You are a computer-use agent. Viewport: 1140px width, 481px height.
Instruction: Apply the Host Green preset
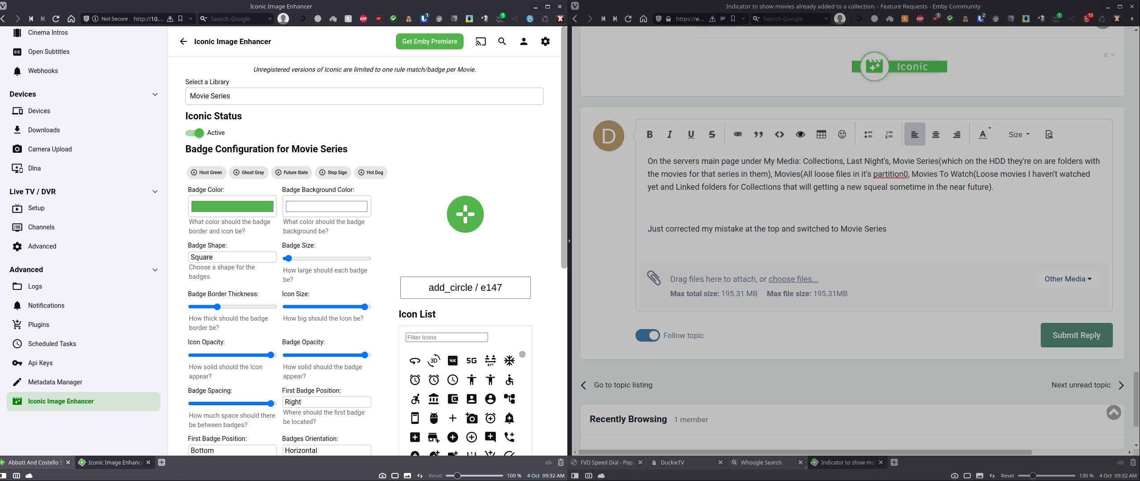[207, 172]
